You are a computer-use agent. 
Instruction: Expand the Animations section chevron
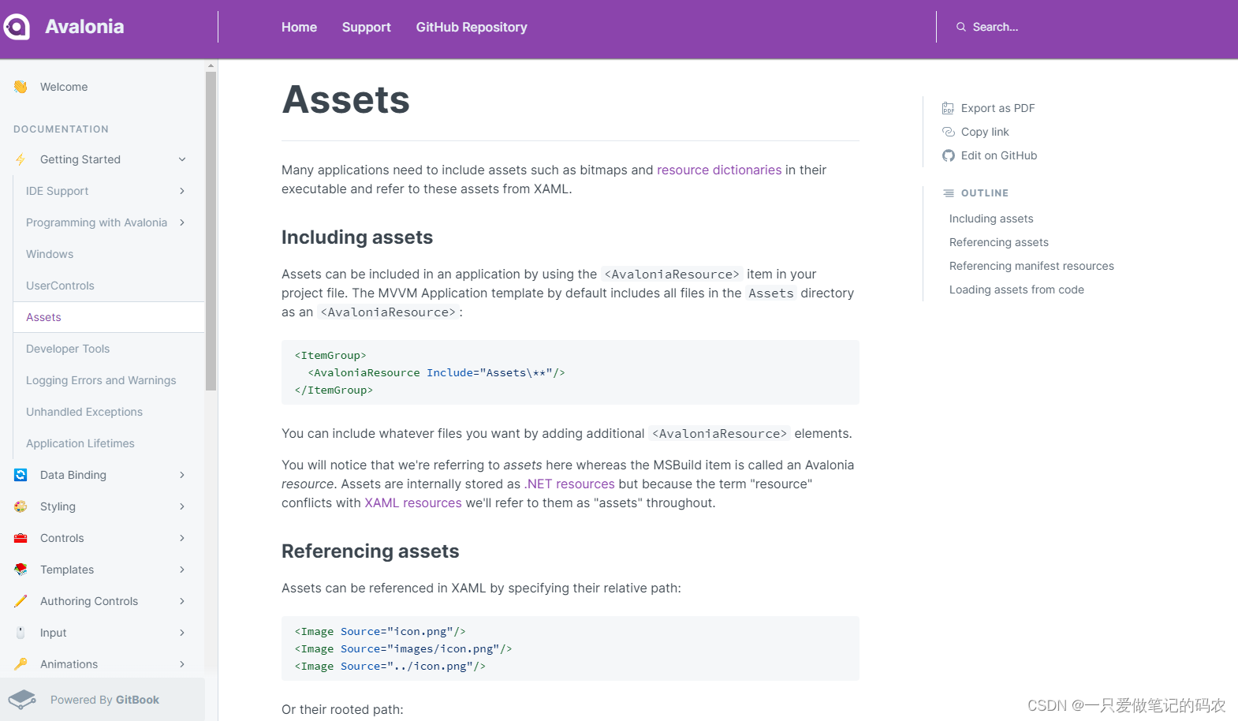pyautogui.click(x=182, y=664)
